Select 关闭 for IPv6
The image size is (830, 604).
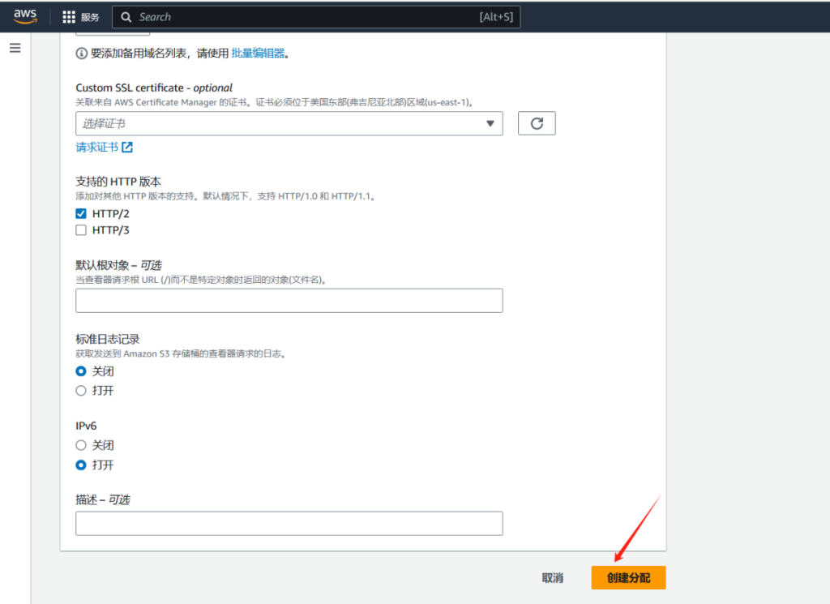(x=81, y=445)
